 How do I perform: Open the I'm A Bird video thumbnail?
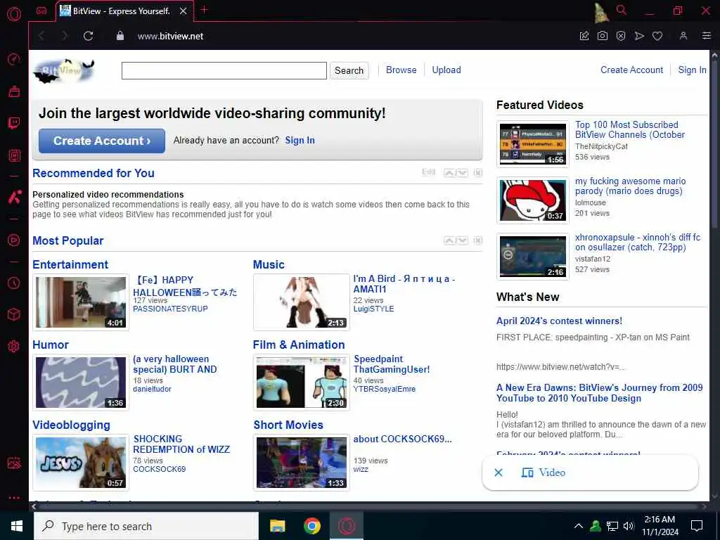click(x=301, y=302)
